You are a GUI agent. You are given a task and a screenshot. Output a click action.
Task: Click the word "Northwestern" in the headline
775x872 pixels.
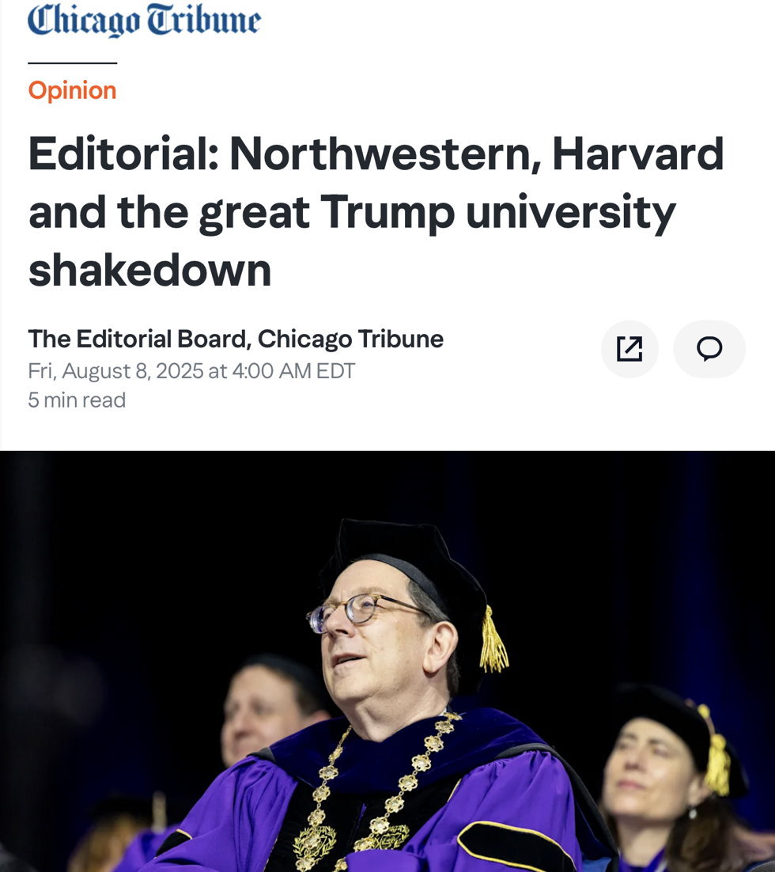(380, 154)
